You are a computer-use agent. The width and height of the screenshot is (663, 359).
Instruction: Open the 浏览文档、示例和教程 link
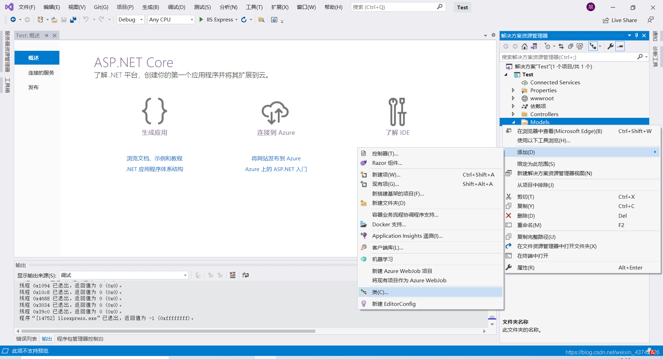pos(154,158)
